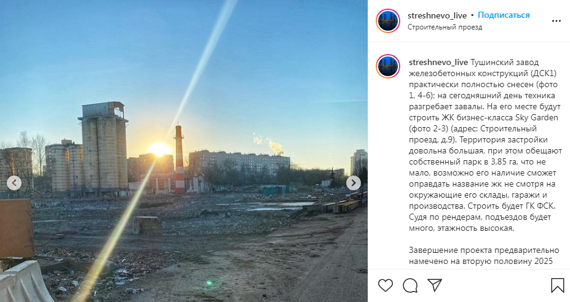Open the three-dot more options menu
Screen dimensions: 570x302
[x=556, y=21]
